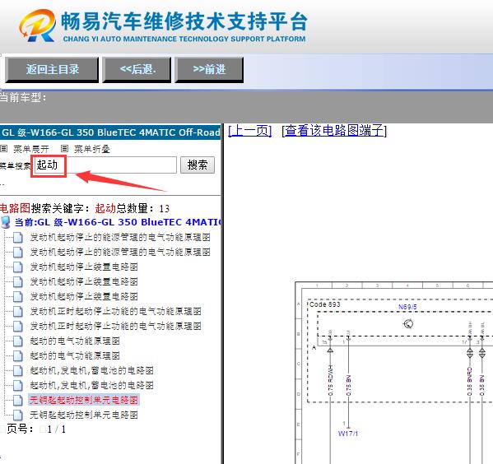The height and width of the screenshot is (464, 493).
Task: Click document icon of first 起动机,发电机,蓄电池 row
Action: coord(18,370)
